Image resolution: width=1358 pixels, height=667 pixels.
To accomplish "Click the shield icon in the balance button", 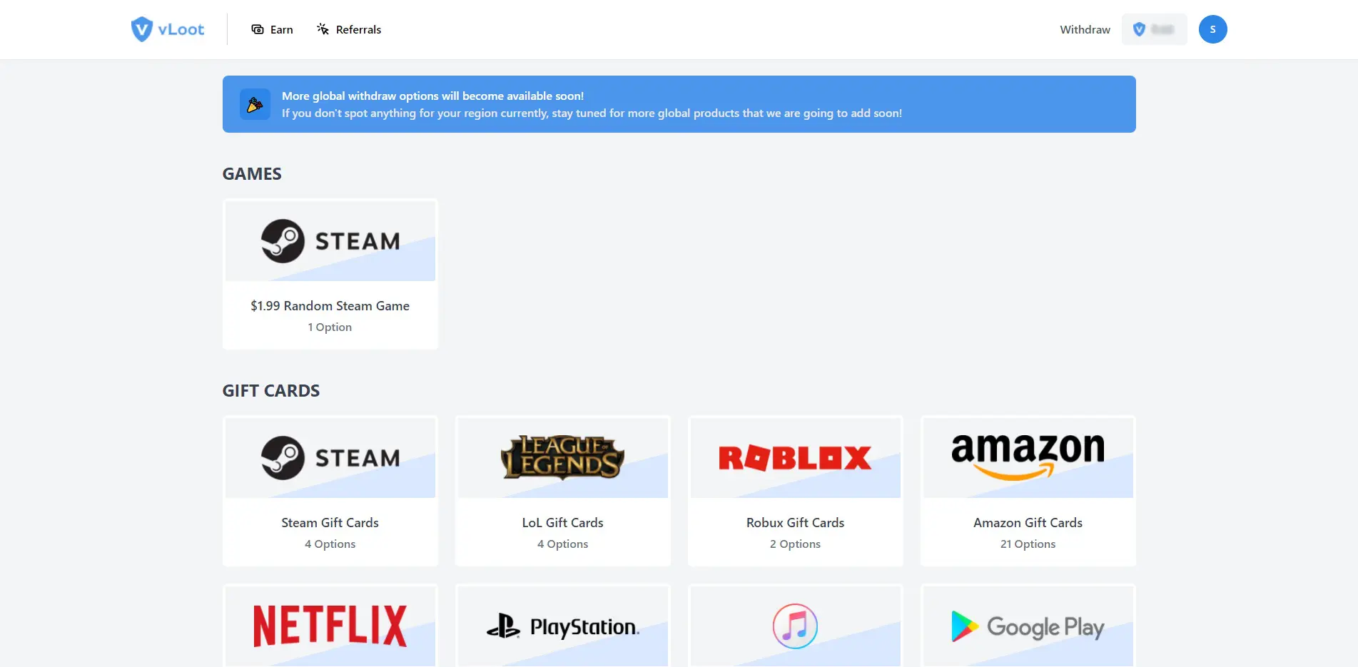I will [1139, 29].
